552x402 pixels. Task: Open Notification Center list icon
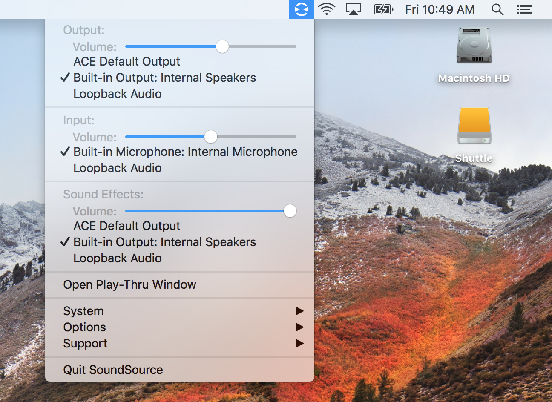point(525,9)
